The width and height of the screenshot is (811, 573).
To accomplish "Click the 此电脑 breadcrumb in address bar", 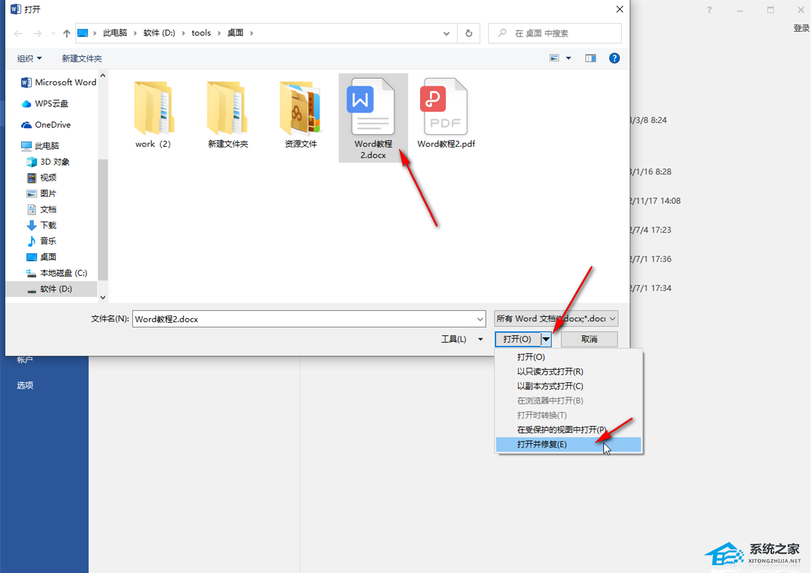I will 115,33.
